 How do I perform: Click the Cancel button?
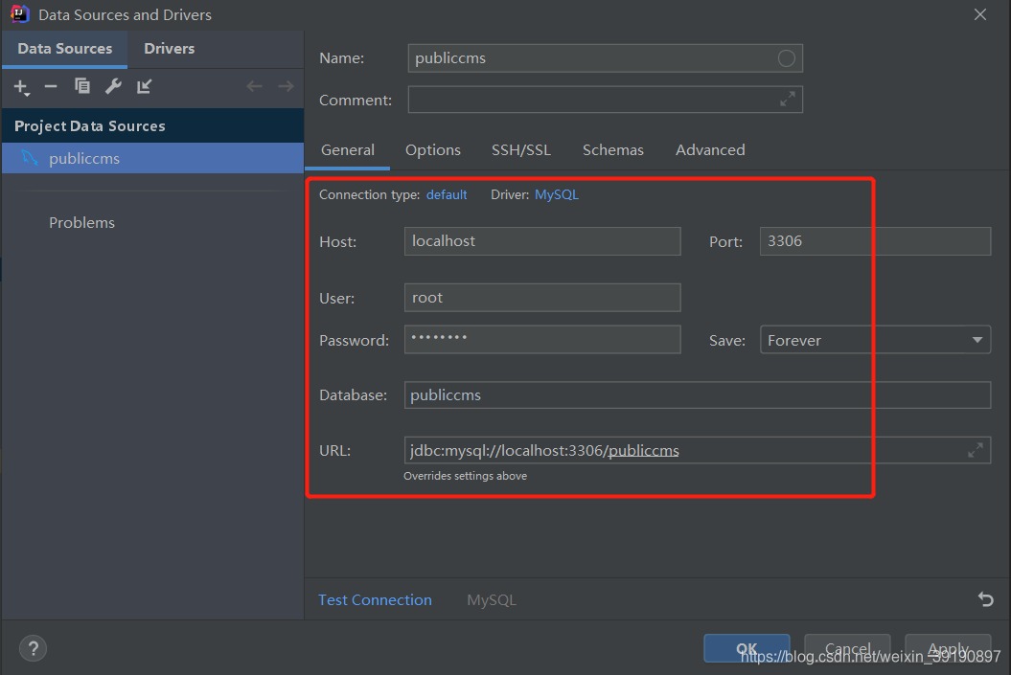[847, 648]
